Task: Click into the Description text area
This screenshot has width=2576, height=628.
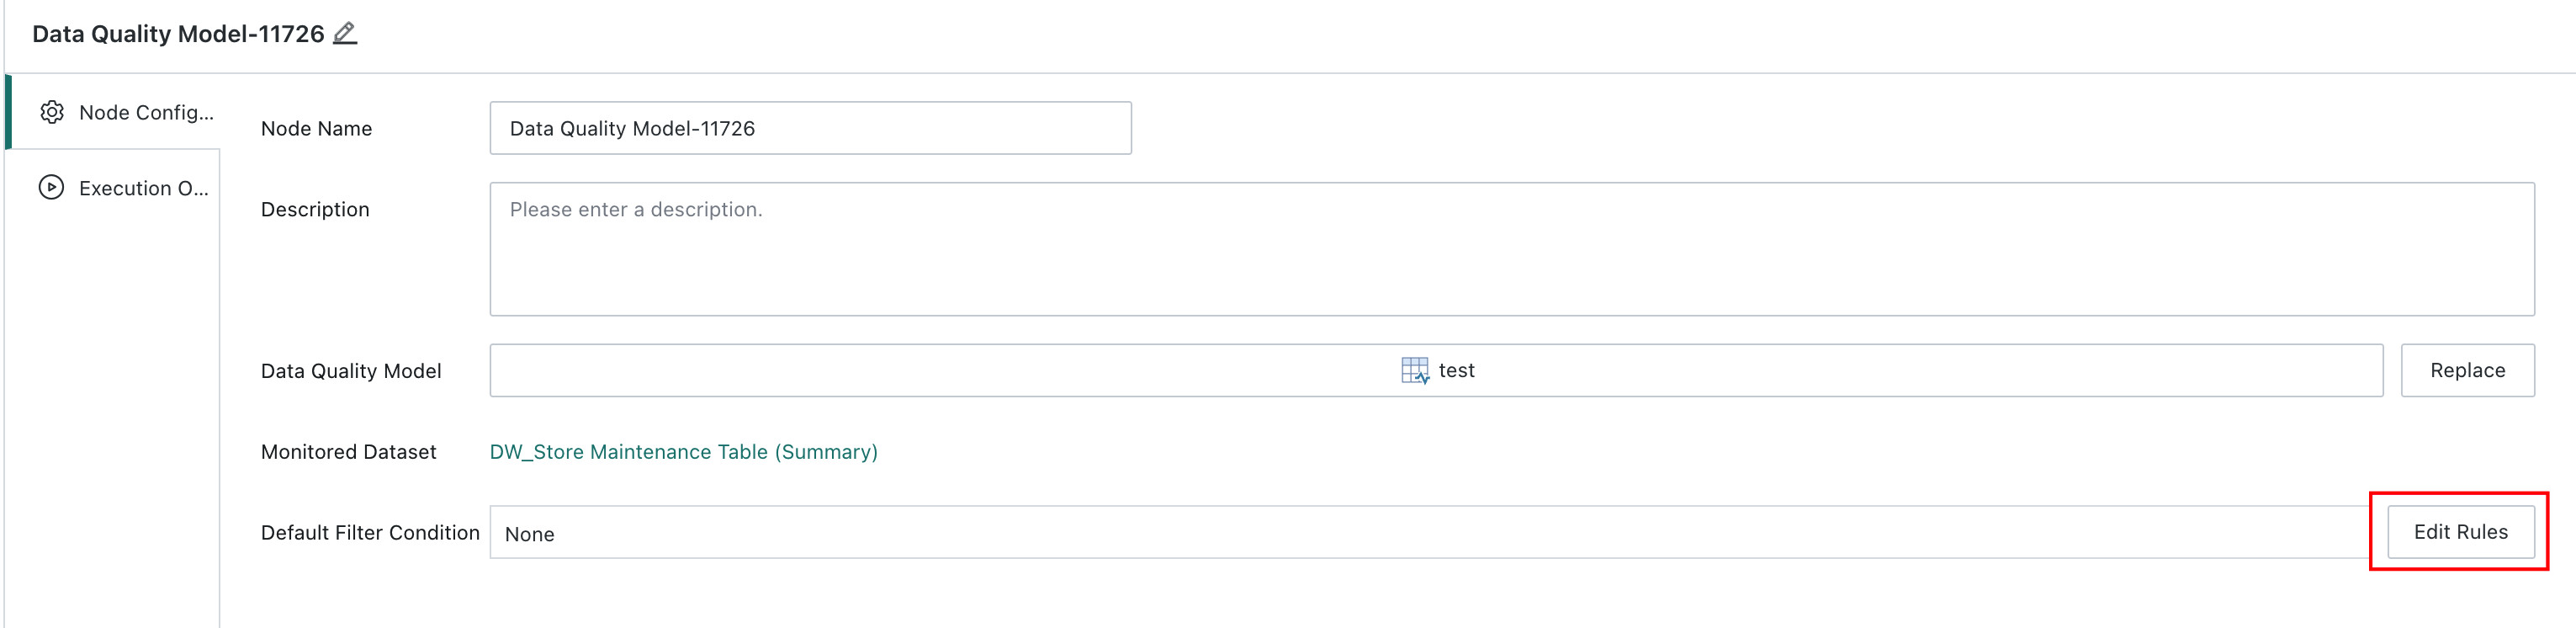Action: pyautogui.click(x=1512, y=249)
